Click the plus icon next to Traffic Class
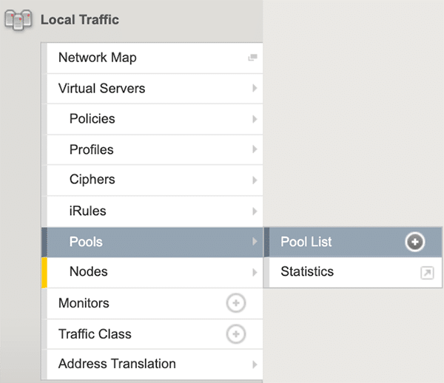The width and height of the screenshot is (444, 383). 235,334
